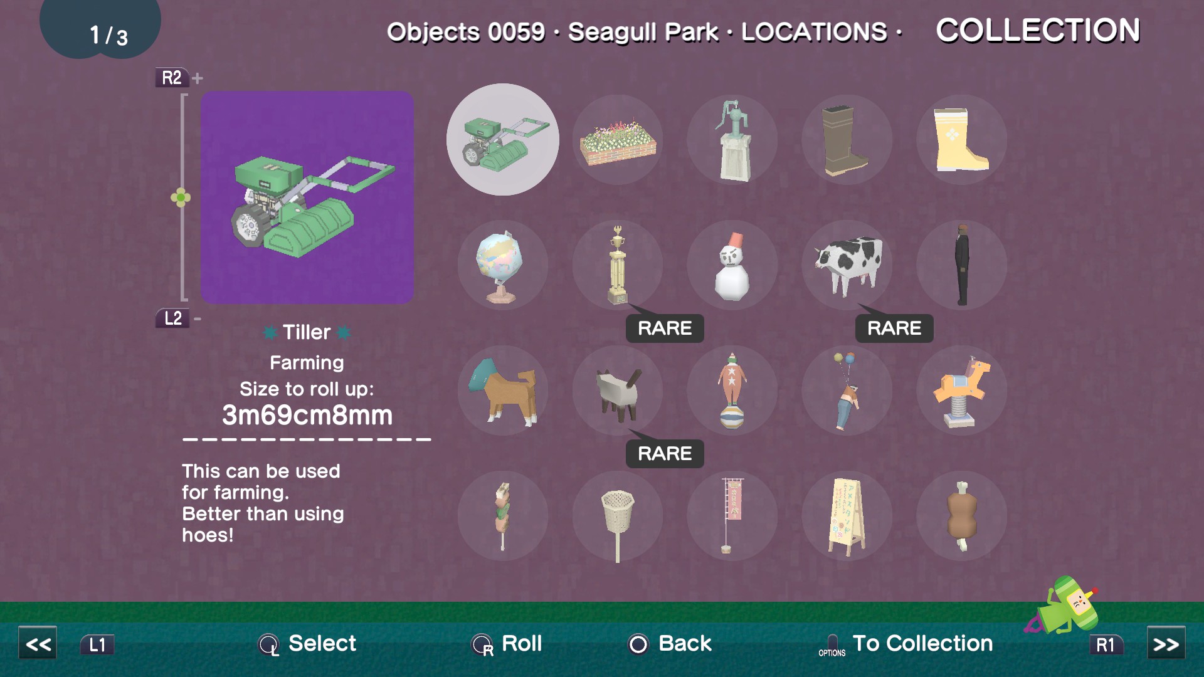Click the Back button
Viewport: 1204px width, 677px height.
(x=670, y=644)
